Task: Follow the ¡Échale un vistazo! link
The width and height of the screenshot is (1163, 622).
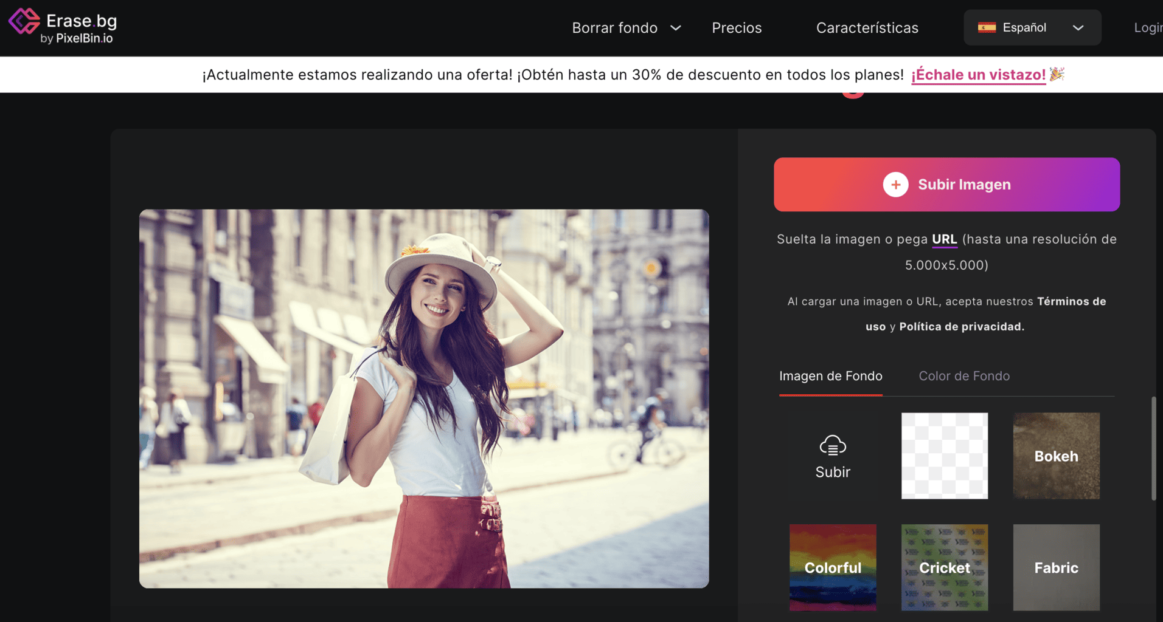Action: 978,75
